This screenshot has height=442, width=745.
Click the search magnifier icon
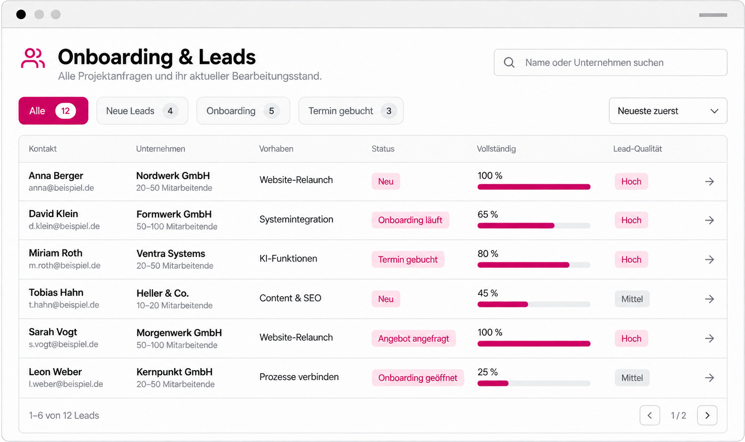click(x=509, y=63)
